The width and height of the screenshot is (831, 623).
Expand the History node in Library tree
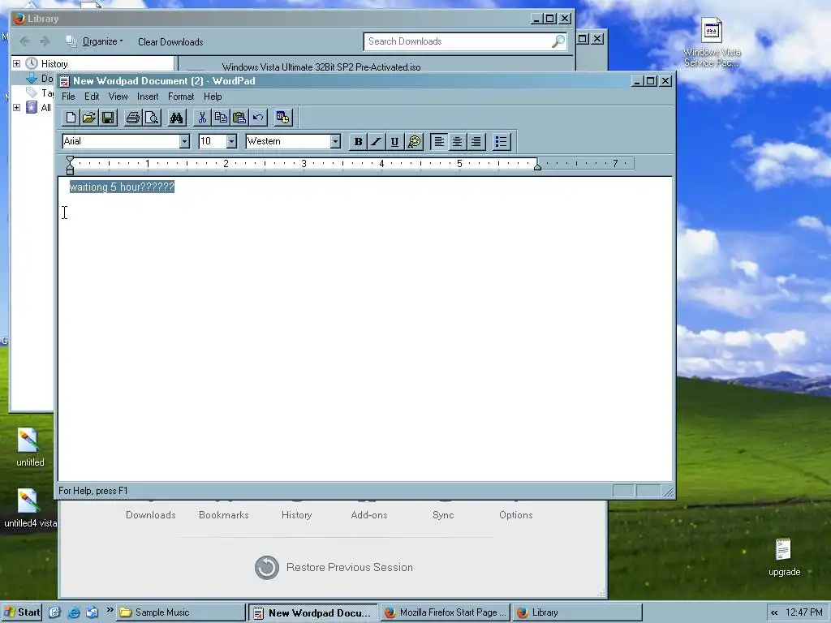(16, 63)
